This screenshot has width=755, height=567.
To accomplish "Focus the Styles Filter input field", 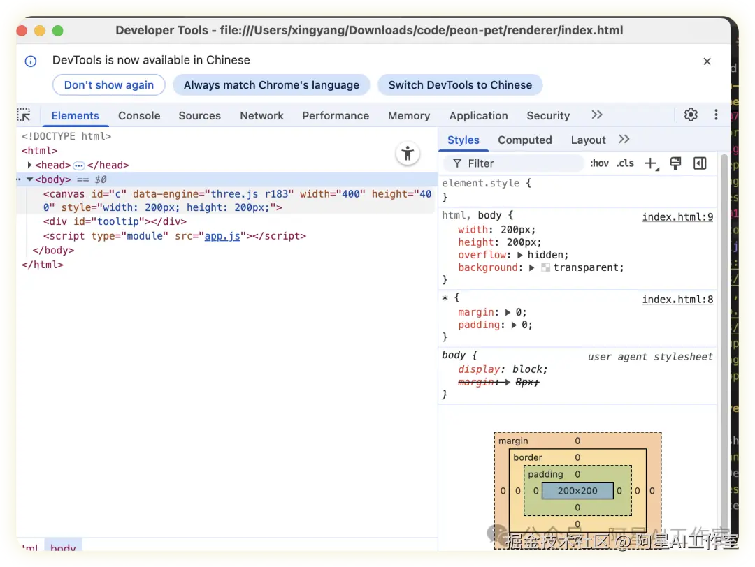I will (x=513, y=163).
